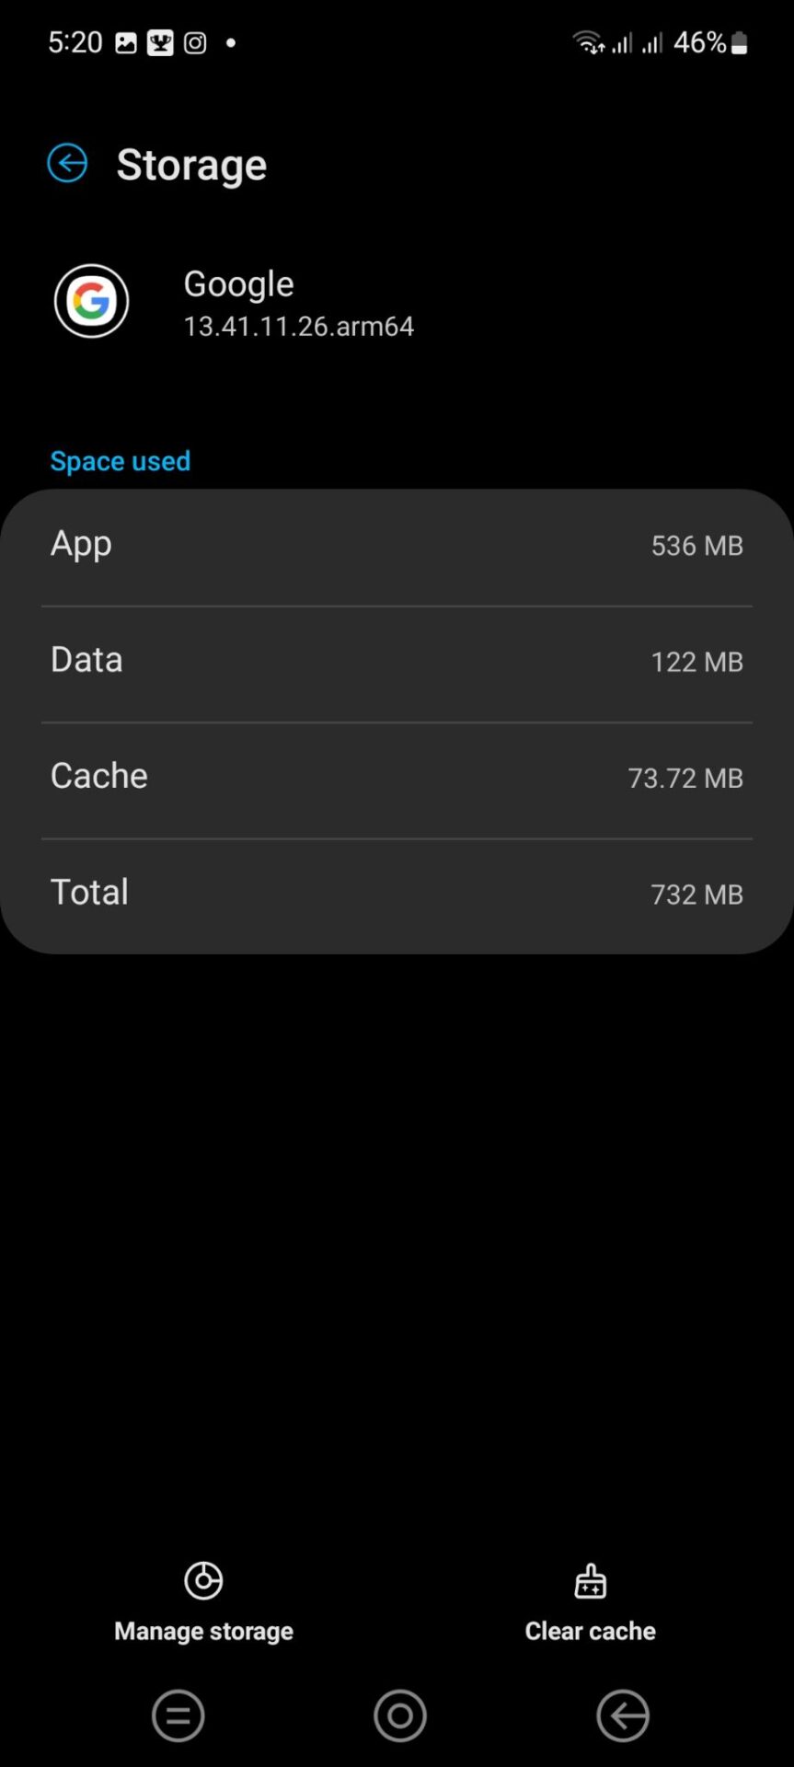Tap the Manage storage pie icon
The width and height of the screenshot is (794, 1767).
coord(203,1581)
